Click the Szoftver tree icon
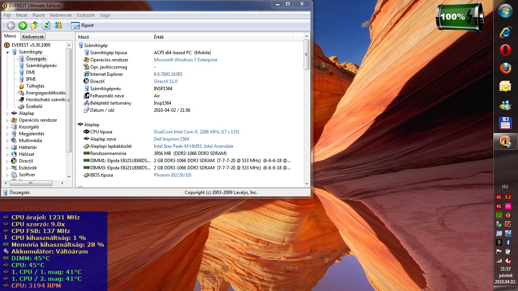The height and width of the screenshot is (291, 518). point(14,175)
